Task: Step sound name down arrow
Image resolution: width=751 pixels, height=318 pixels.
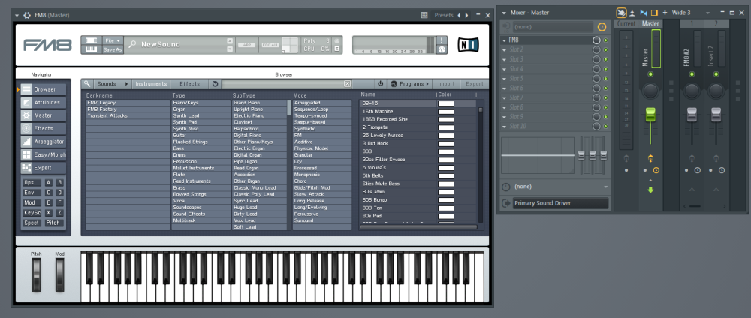Action: point(230,49)
